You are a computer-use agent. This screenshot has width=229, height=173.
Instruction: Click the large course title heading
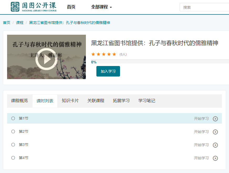[154, 43]
